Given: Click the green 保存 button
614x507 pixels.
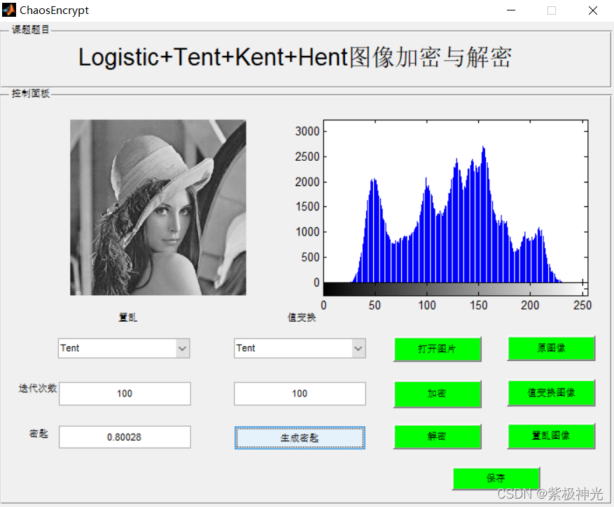Looking at the screenshot, I should [x=496, y=478].
